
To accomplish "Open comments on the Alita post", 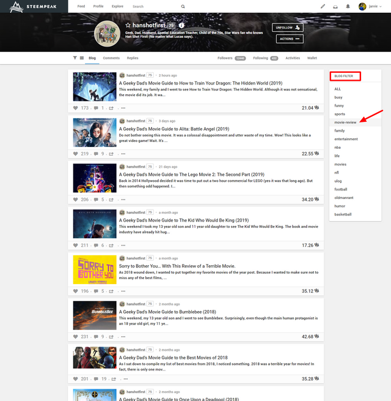I will (x=96, y=154).
